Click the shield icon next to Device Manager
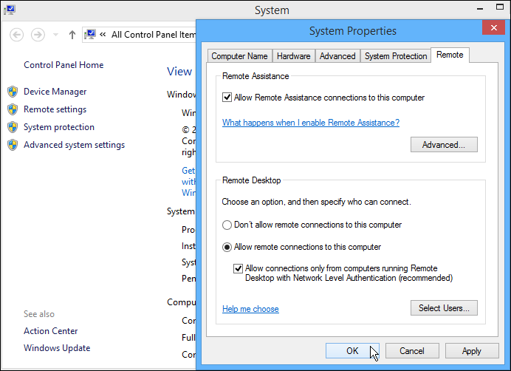The width and height of the screenshot is (511, 371). tap(13, 92)
